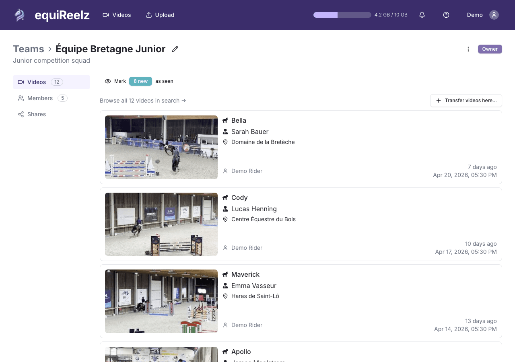Open the Videos nav item in header
The image size is (515, 362).
click(x=117, y=15)
